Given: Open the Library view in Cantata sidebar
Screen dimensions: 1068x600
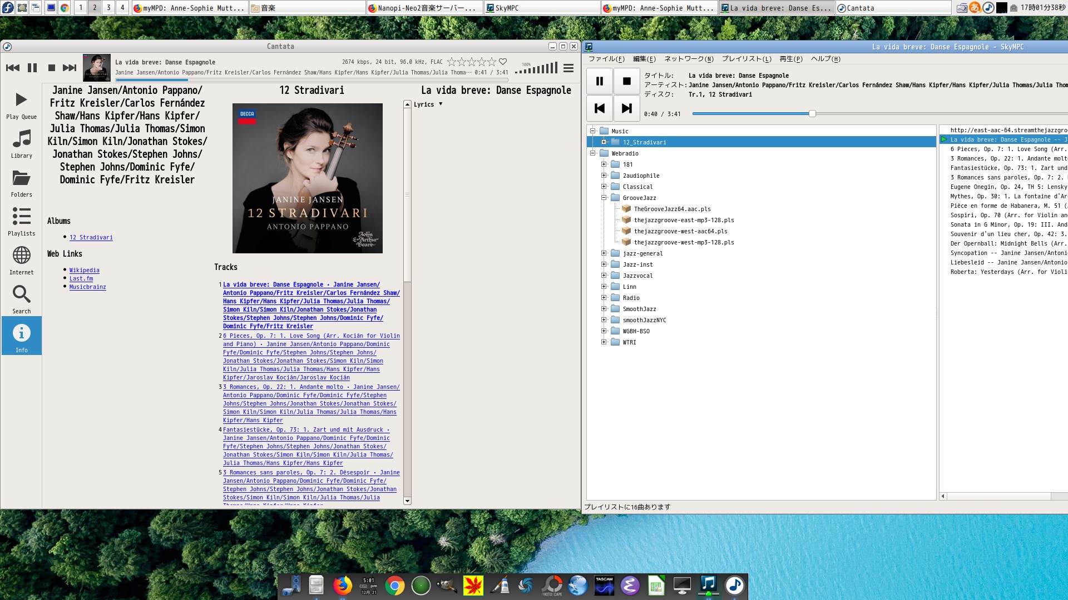Looking at the screenshot, I should (21, 144).
